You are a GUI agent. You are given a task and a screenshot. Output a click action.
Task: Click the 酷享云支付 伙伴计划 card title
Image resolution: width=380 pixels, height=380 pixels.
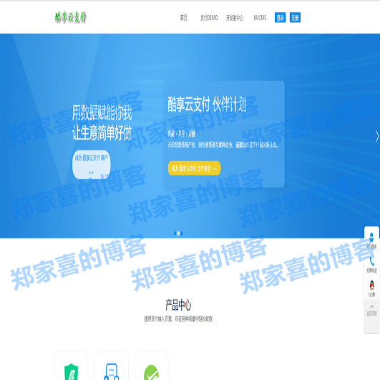(208, 104)
